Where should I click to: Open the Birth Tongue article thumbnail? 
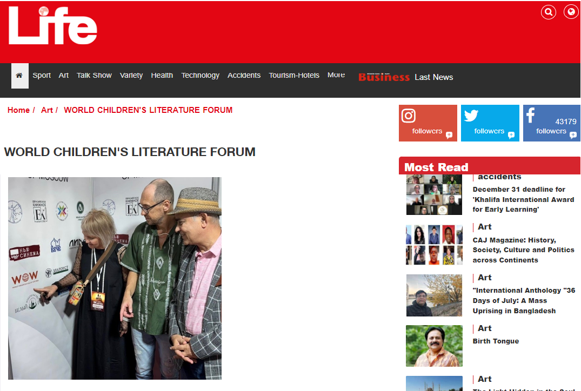(435, 346)
